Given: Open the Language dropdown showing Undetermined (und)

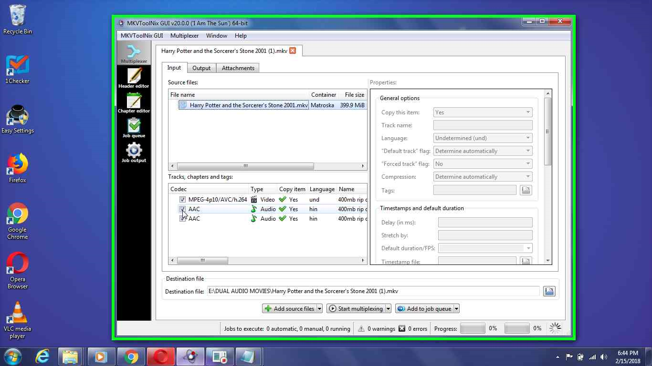Looking at the screenshot, I should [x=483, y=138].
